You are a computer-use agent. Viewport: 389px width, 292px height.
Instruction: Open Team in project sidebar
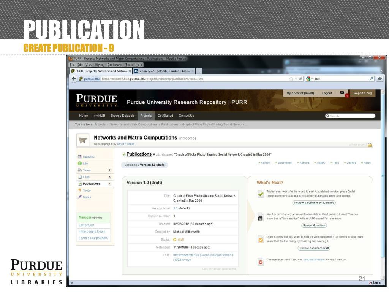coord(87,170)
